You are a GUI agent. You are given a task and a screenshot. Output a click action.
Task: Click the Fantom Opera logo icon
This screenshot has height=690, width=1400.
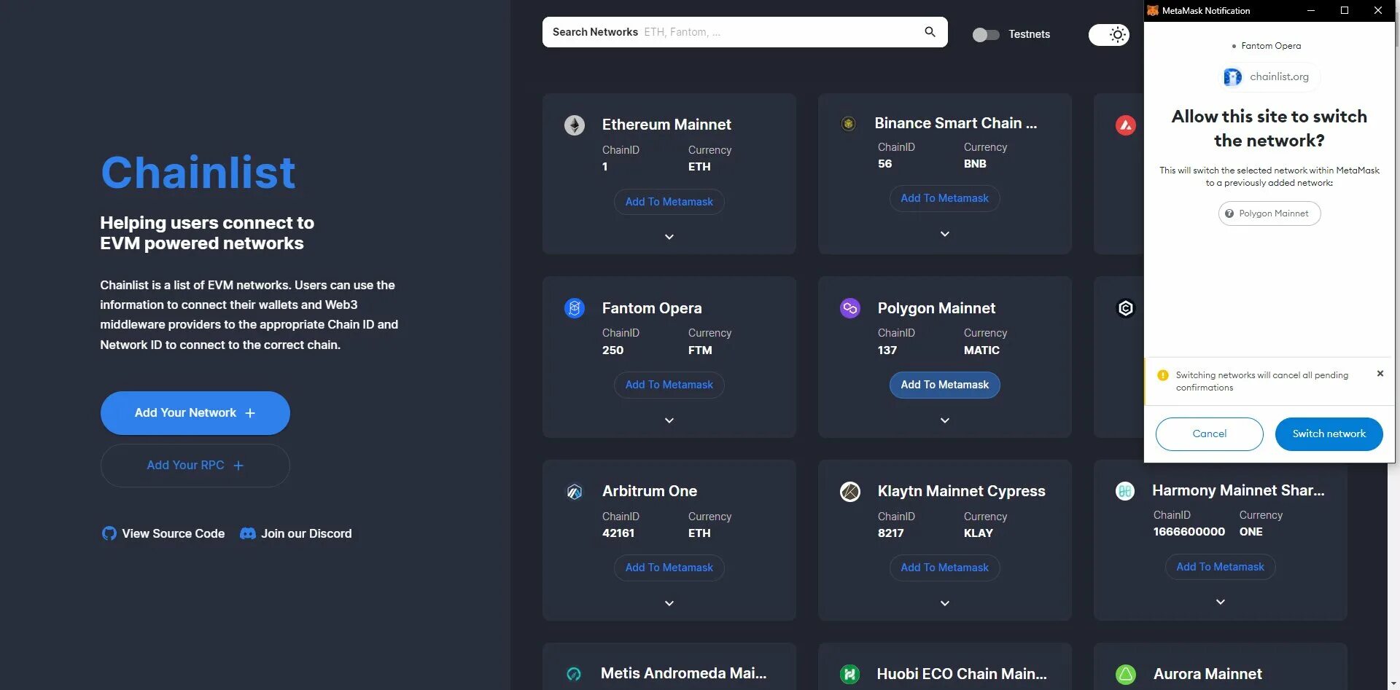(575, 308)
